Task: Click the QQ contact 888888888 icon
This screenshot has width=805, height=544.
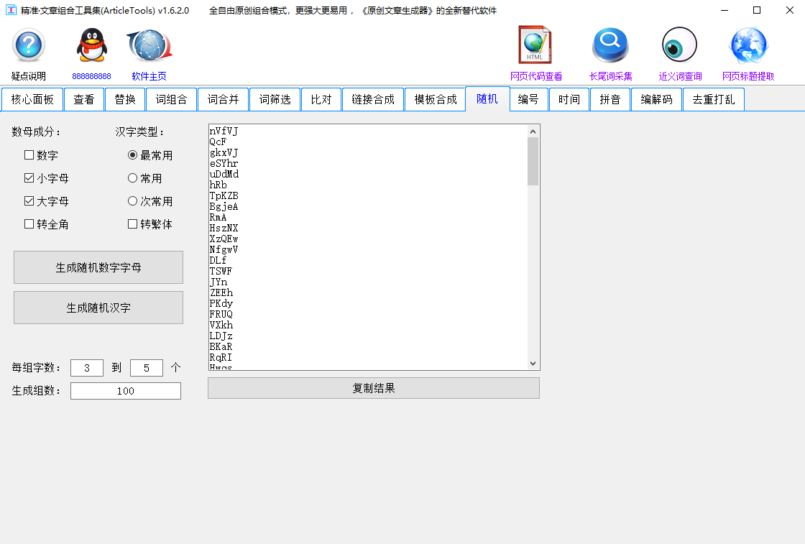Action: pos(92,45)
